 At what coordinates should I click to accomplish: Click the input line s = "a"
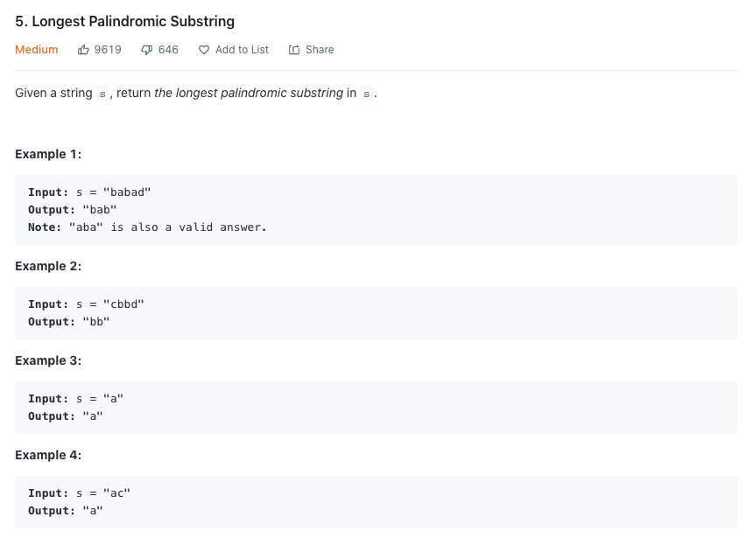click(x=76, y=399)
